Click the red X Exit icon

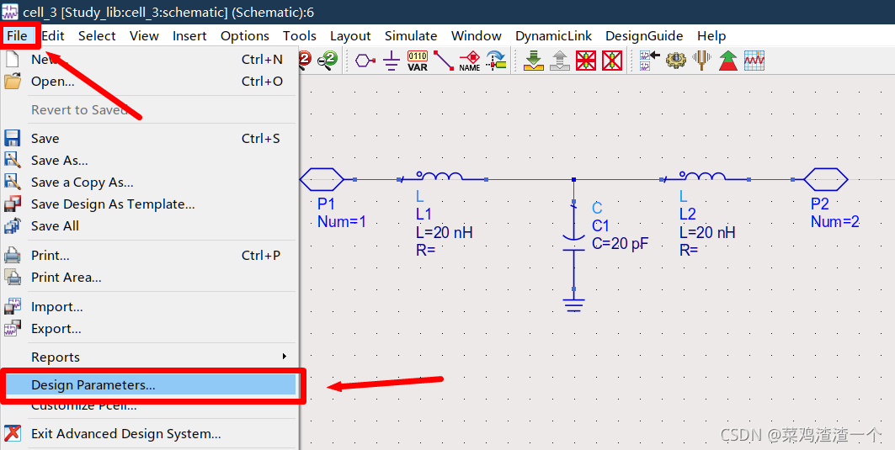click(x=13, y=433)
